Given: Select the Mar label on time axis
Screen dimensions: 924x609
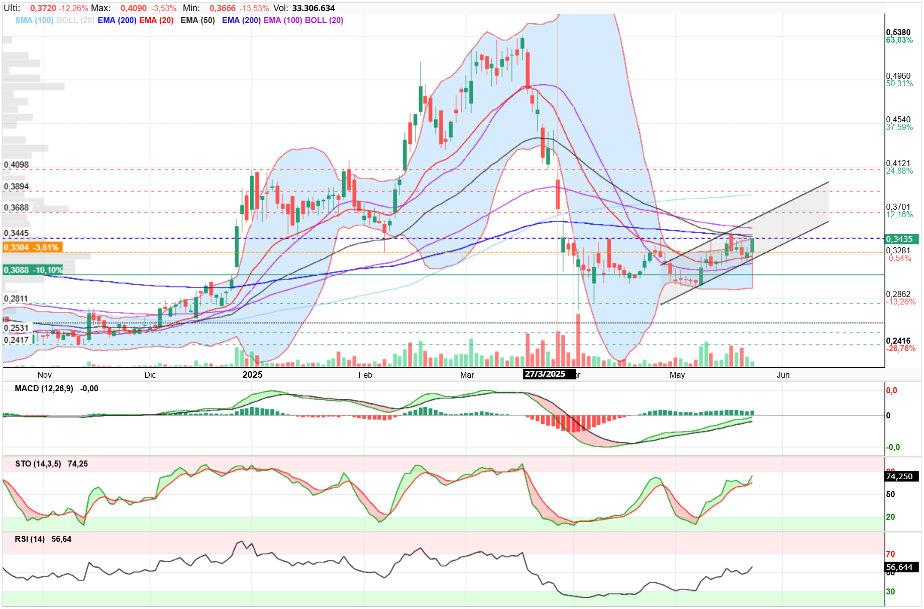Looking at the screenshot, I should coord(467,375).
